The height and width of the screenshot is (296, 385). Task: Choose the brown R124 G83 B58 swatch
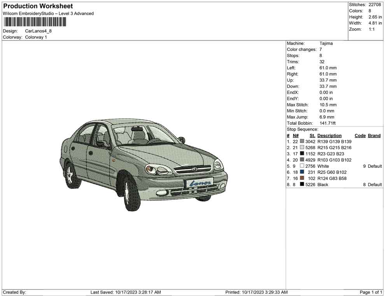(302, 178)
